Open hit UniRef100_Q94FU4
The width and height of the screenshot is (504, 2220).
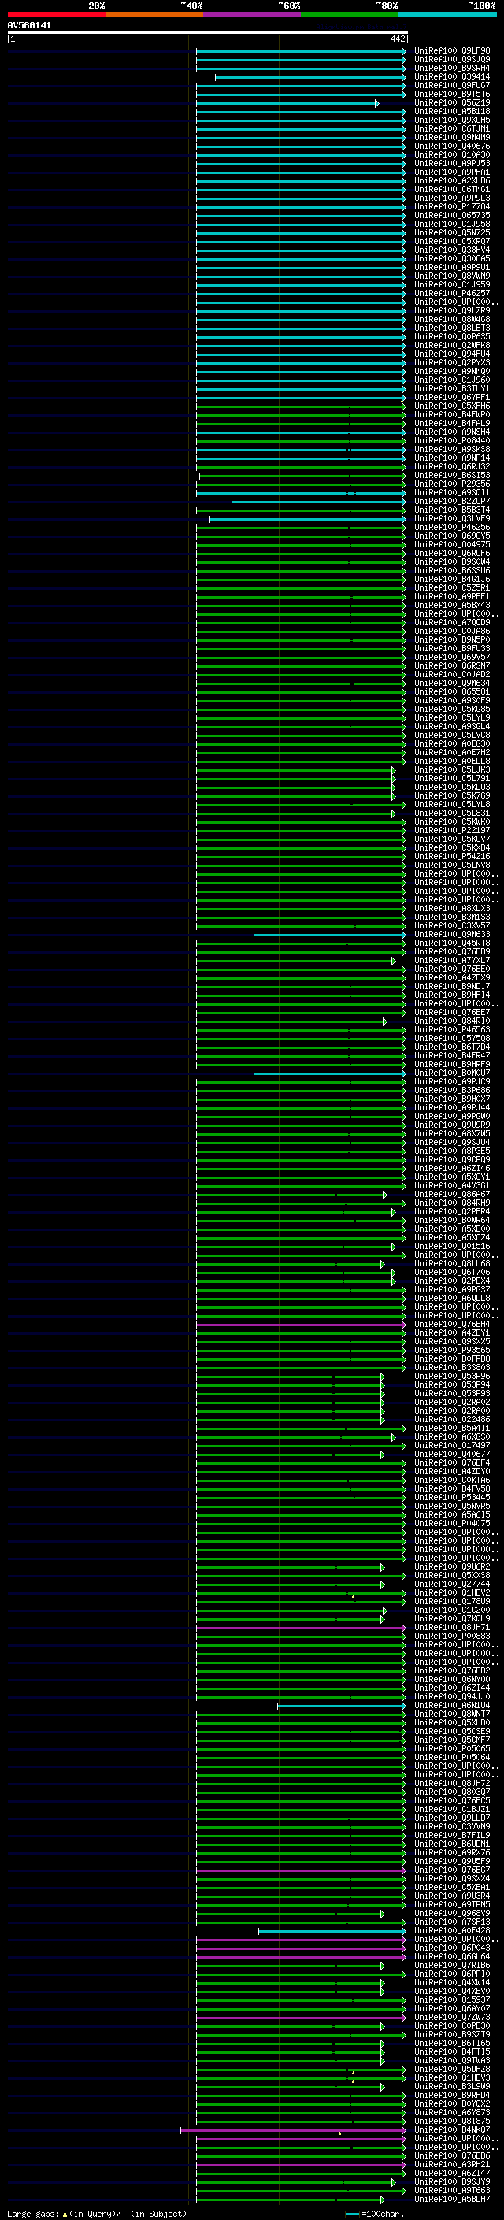[452, 354]
